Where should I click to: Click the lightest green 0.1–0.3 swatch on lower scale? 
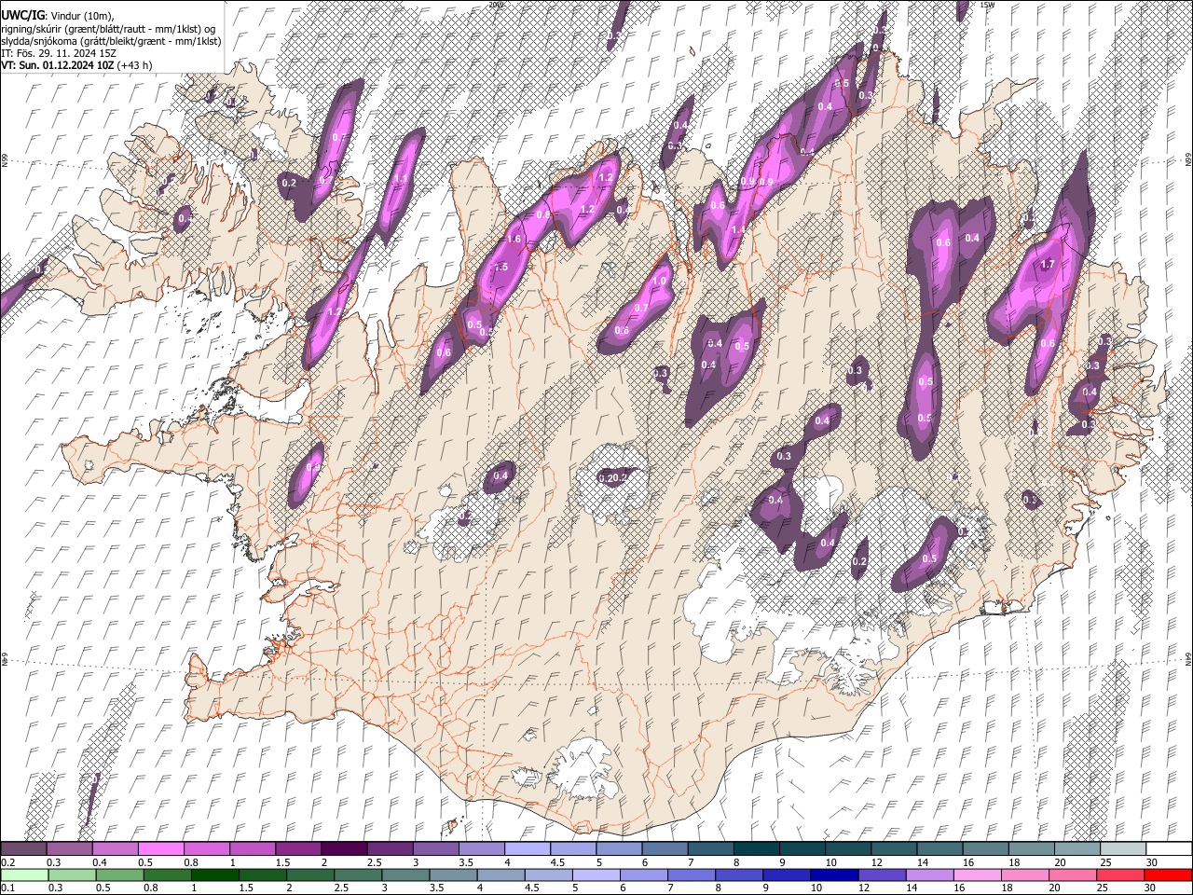pyautogui.click(x=23, y=874)
